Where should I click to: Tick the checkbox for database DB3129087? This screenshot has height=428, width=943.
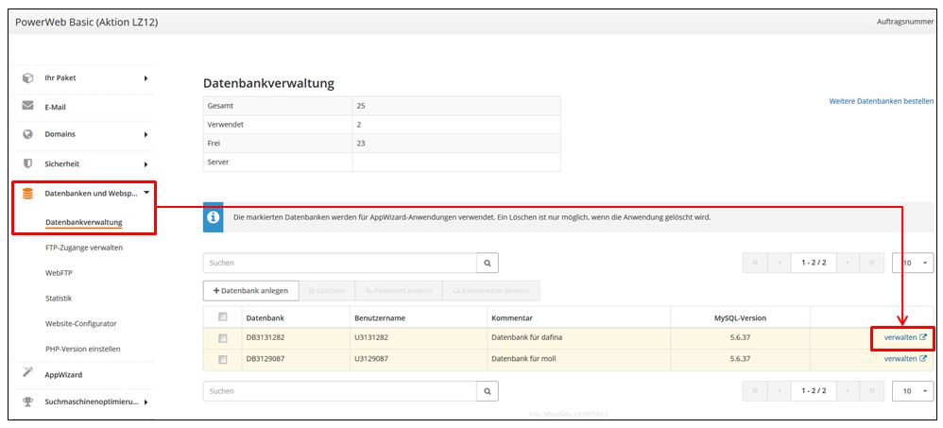[x=222, y=359]
